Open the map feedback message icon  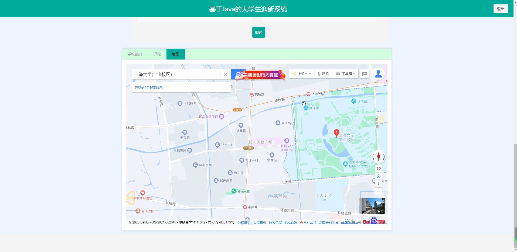pos(365,74)
